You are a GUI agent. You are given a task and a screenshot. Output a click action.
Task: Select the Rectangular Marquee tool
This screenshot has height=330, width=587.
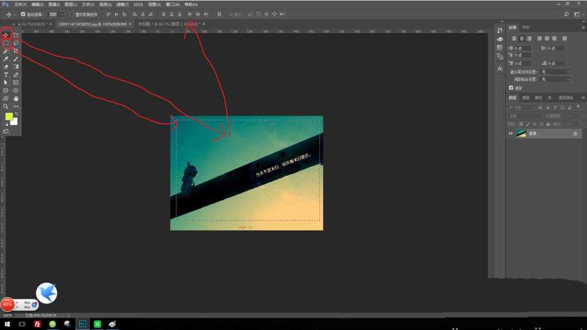pos(6,43)
